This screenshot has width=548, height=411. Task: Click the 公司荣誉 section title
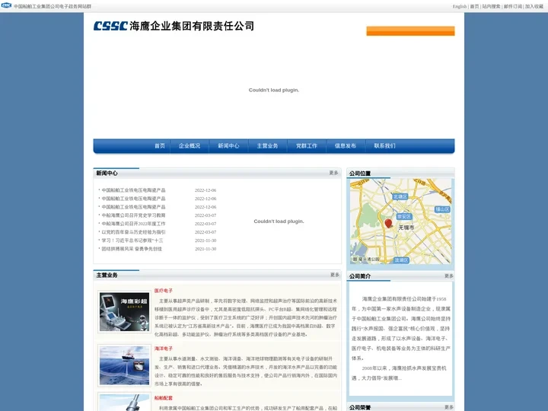359,407
